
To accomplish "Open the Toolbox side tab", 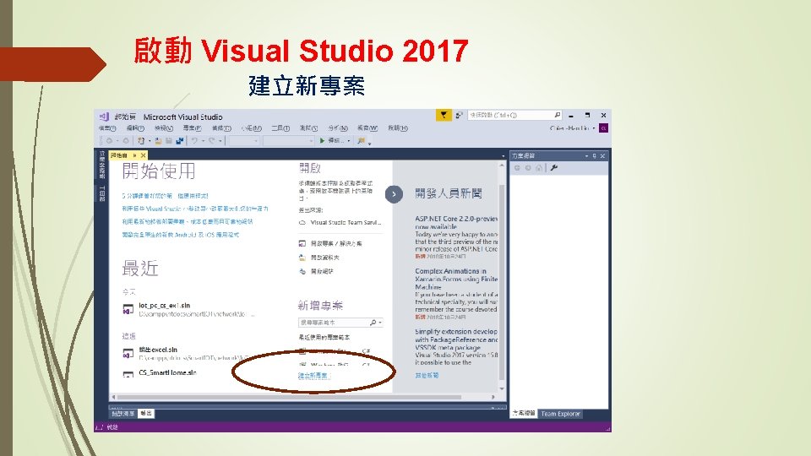I will pyautogui.click(x=101, y=193).
